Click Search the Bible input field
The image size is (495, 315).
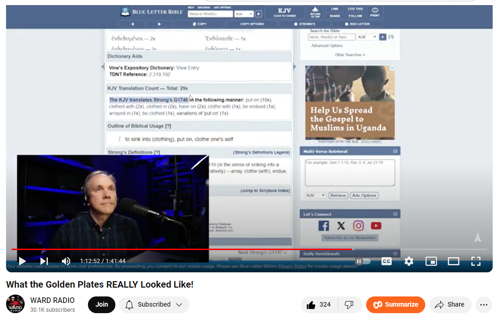pyautogui.click(x=331, y=37)
